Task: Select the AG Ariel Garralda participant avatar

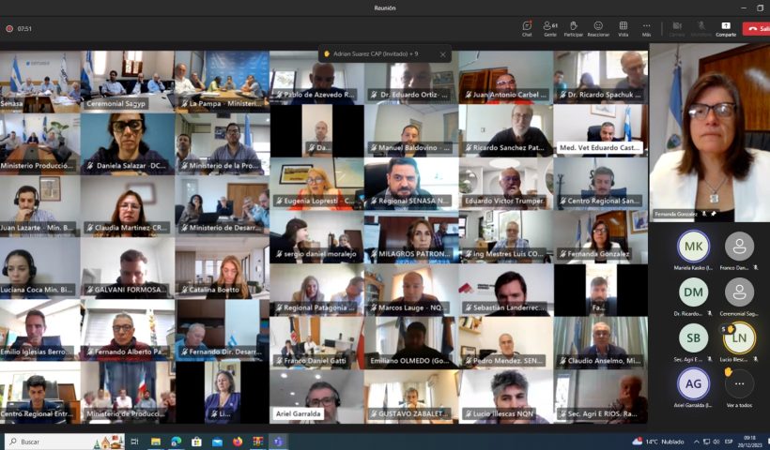Action: tap(693, 383)
